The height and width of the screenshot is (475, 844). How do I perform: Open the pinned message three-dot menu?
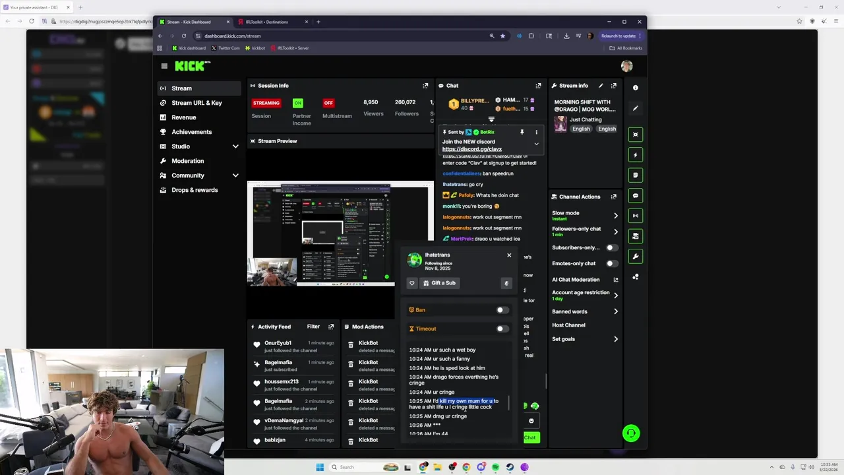[536, 132]
